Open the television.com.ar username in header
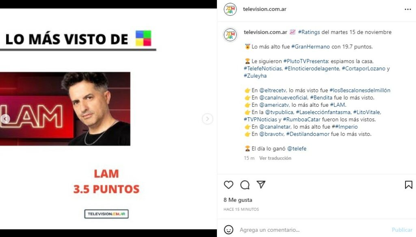This screenshot has height=237, width=416. (x=264, y=9)
